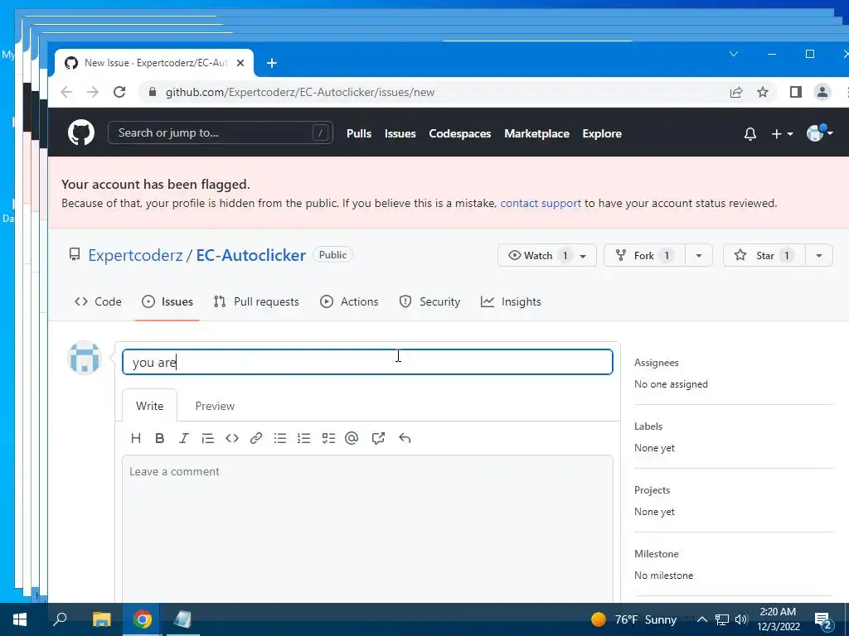Expand the Fork dropdown arrow
This screenshot has width=849, height=636.
coord(699,256)
